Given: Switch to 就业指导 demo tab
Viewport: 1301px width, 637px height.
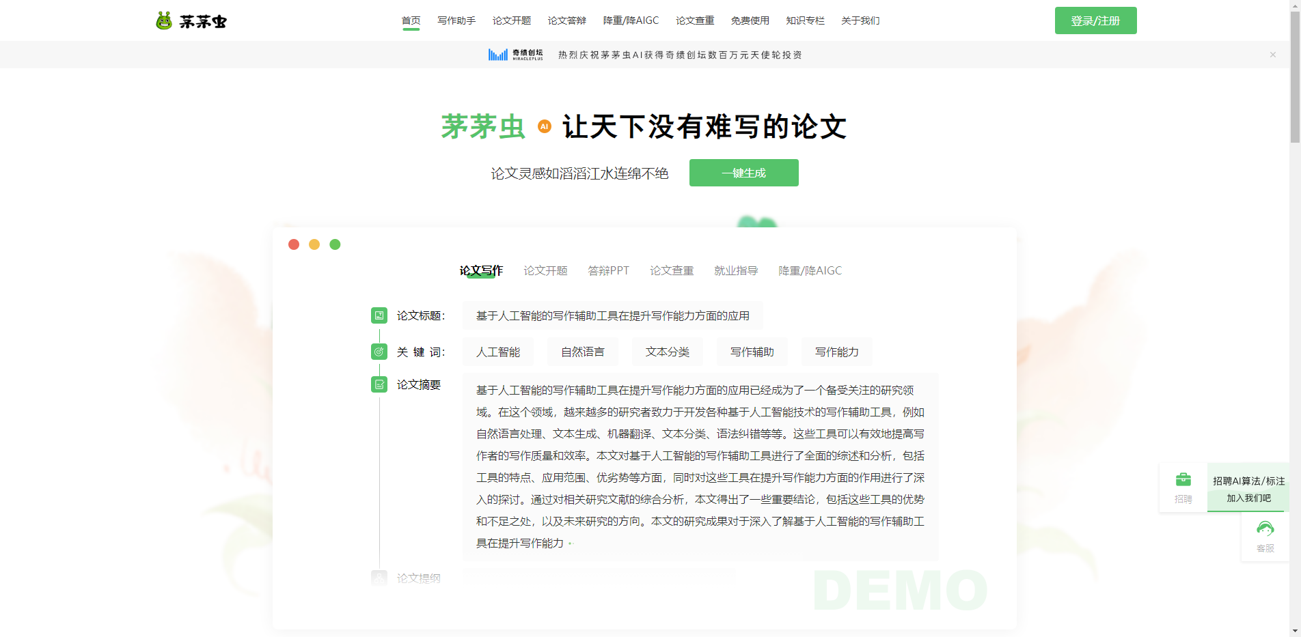Looking at the screenshot, I should [x=736, y=270].
